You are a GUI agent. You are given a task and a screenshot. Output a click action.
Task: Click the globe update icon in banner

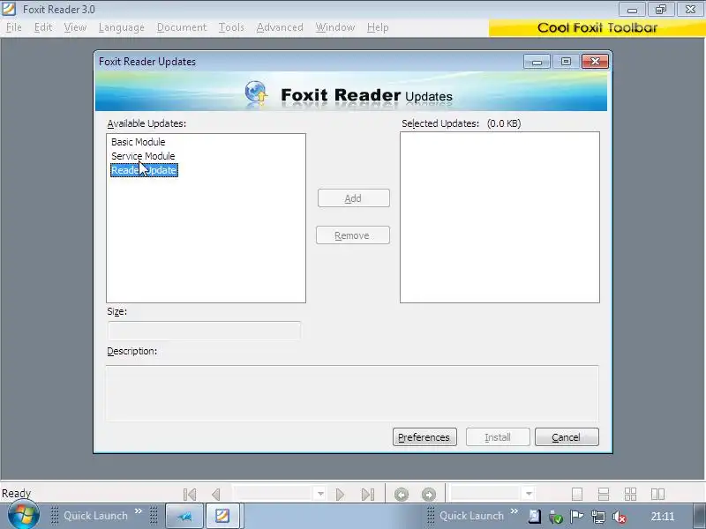point(256,93)
